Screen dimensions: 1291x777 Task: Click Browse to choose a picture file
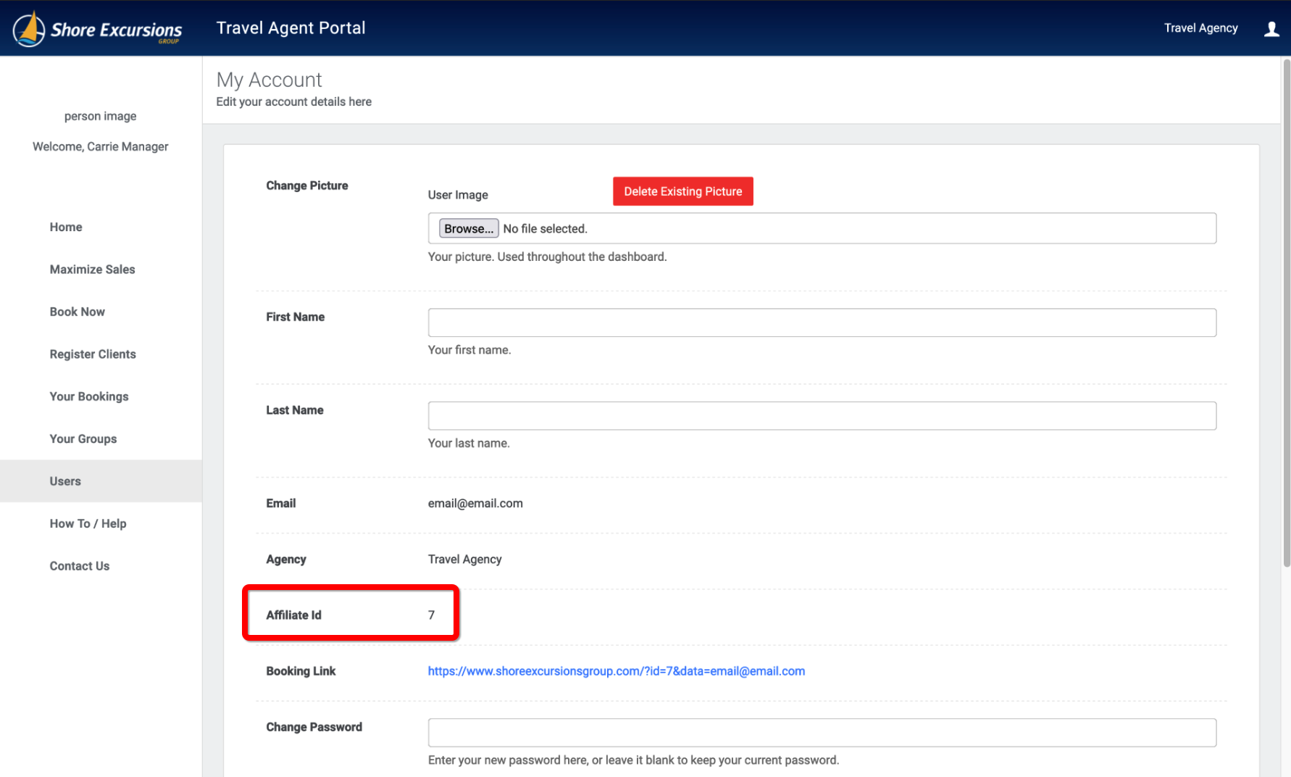coord(469,228)
